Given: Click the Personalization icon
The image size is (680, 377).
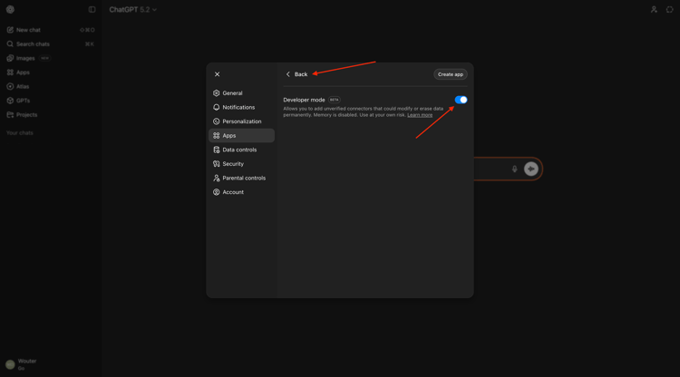Looking at the screenshot, I should pos(217,121).
